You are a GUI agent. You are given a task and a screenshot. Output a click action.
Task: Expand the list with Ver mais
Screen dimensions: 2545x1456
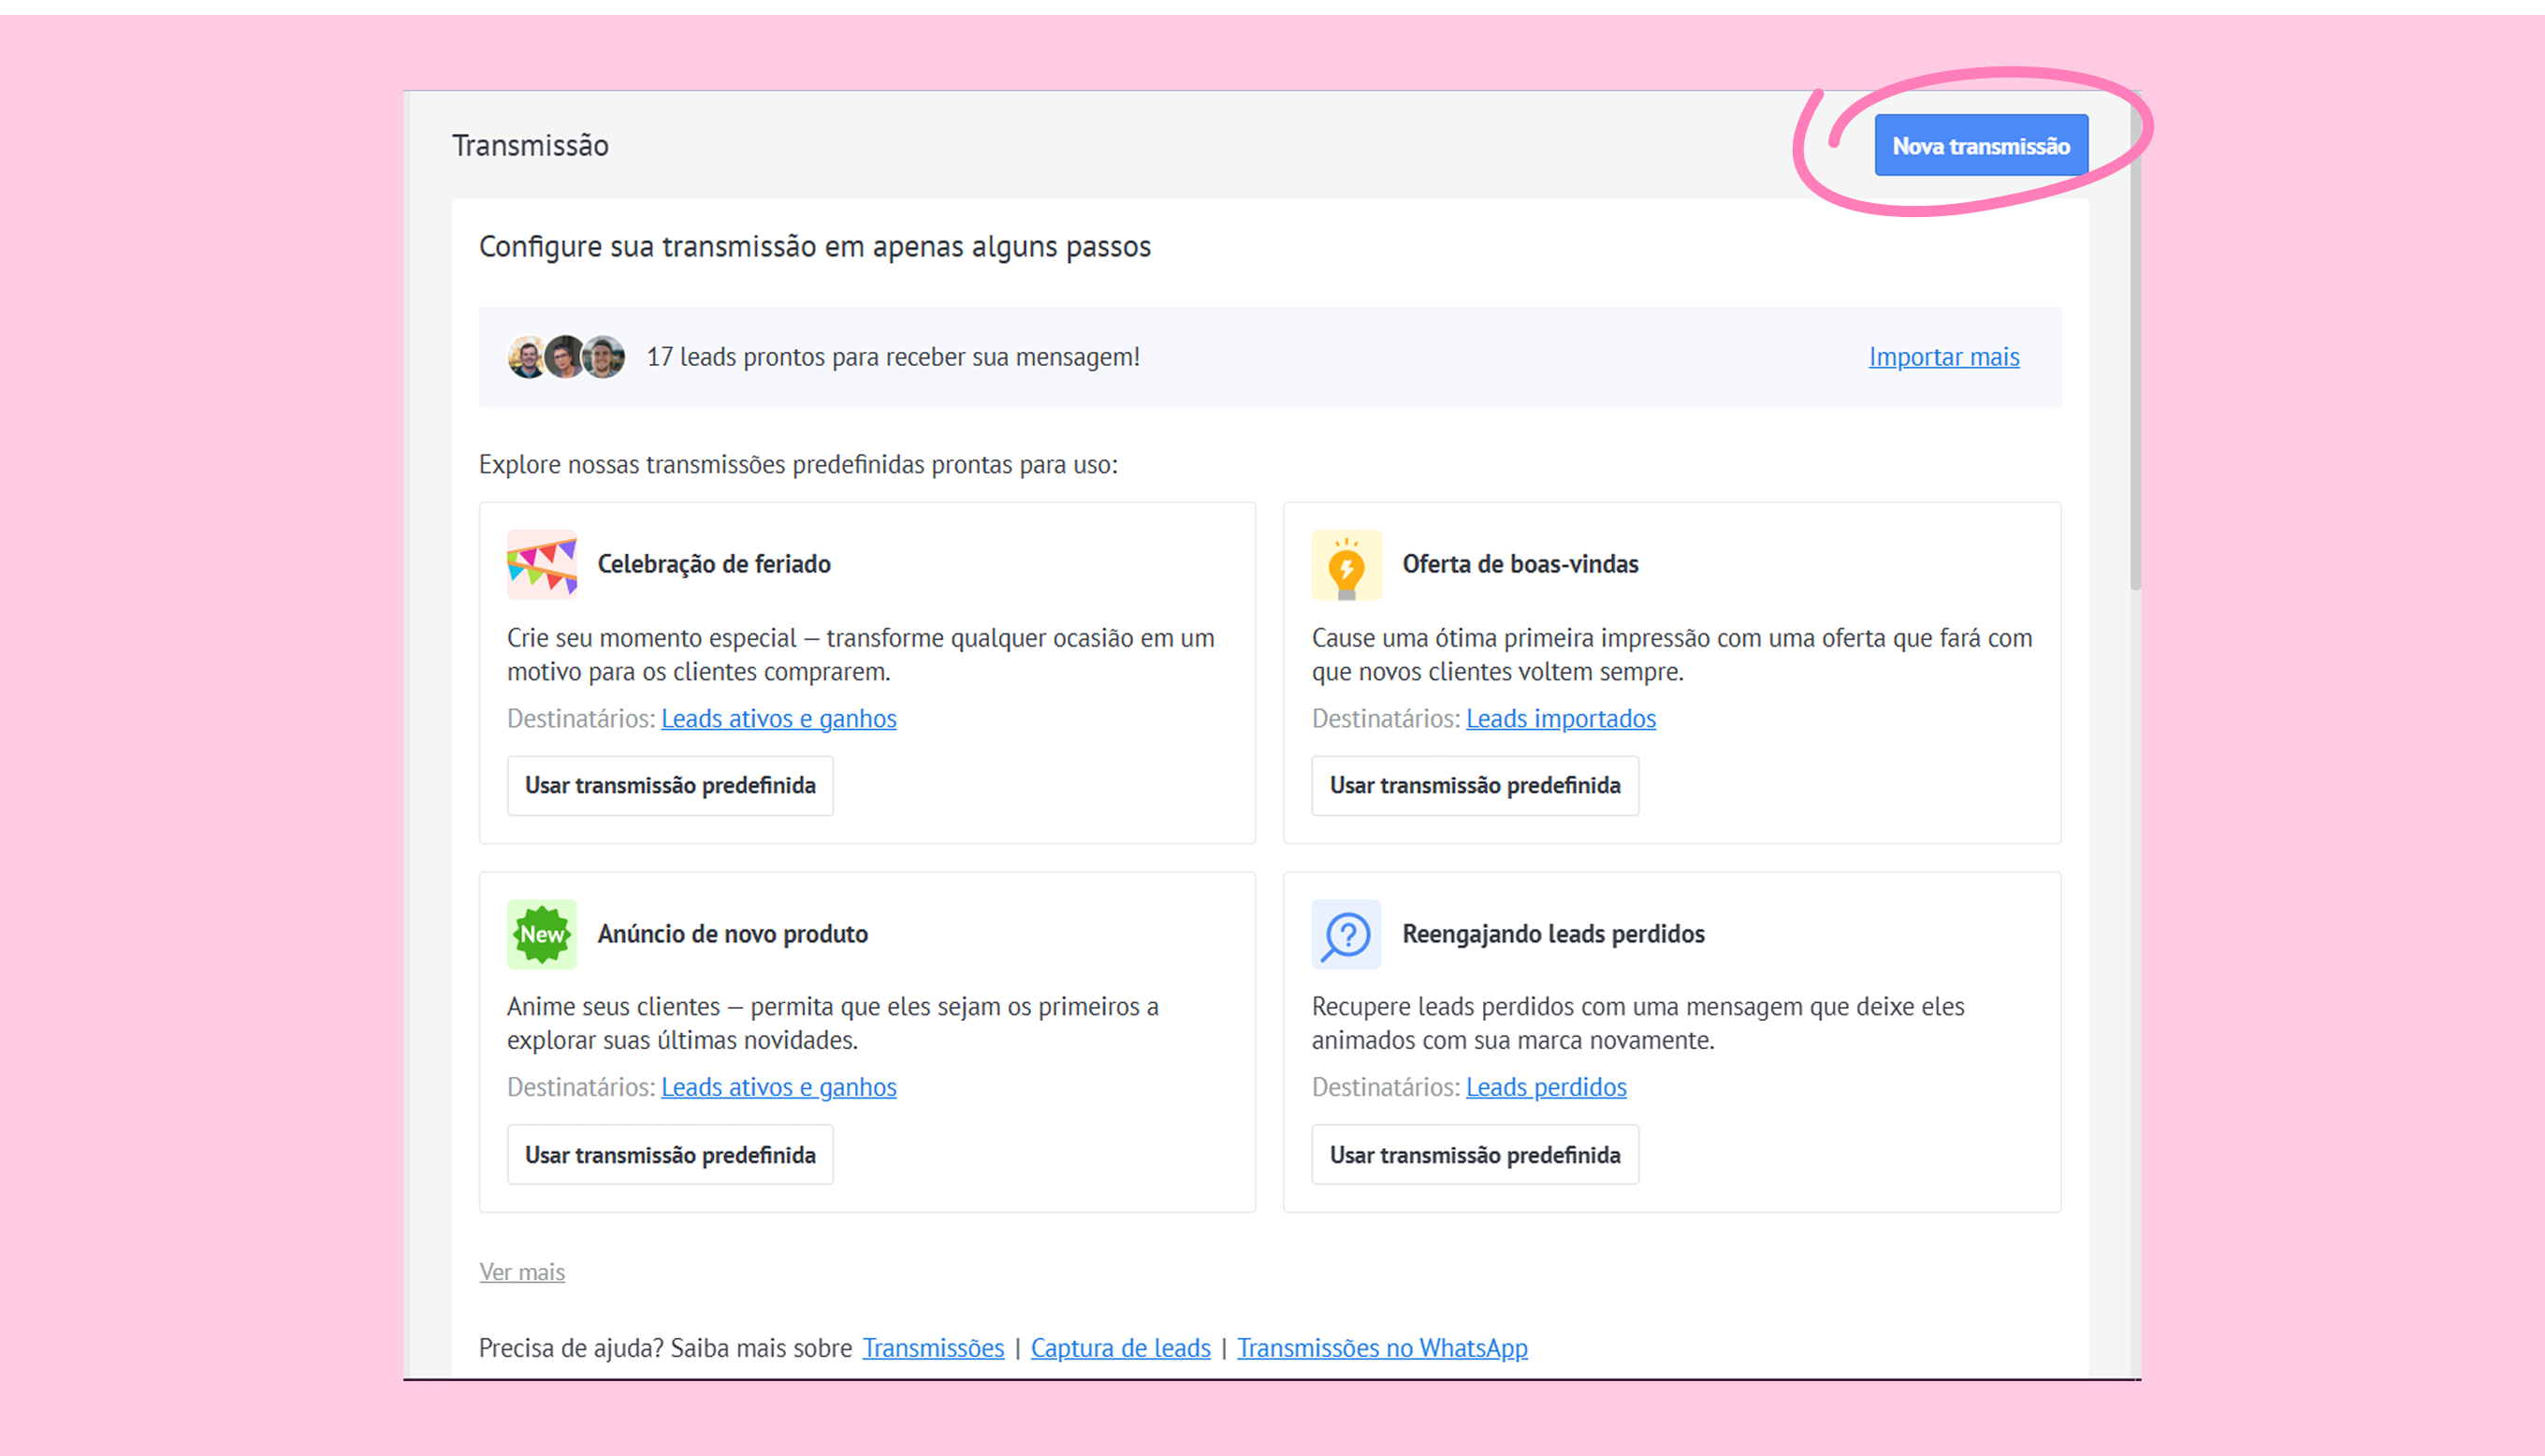pos(522,1272)
